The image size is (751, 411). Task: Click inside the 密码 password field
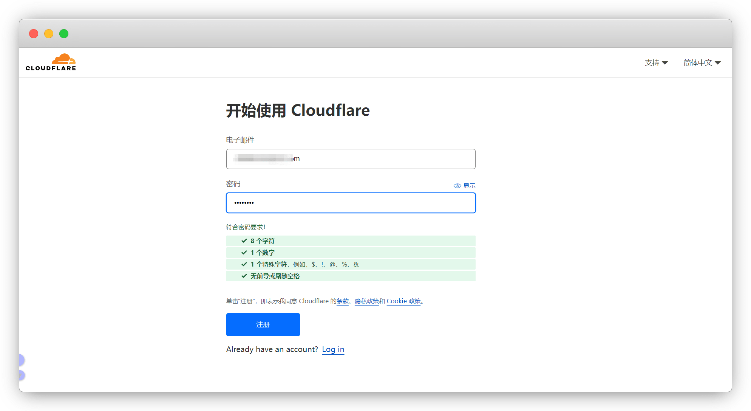pos(351,203)
